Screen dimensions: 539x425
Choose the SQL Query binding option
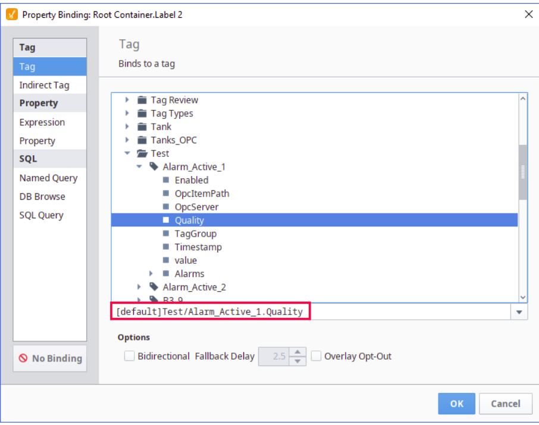click(x=42, y=215)
